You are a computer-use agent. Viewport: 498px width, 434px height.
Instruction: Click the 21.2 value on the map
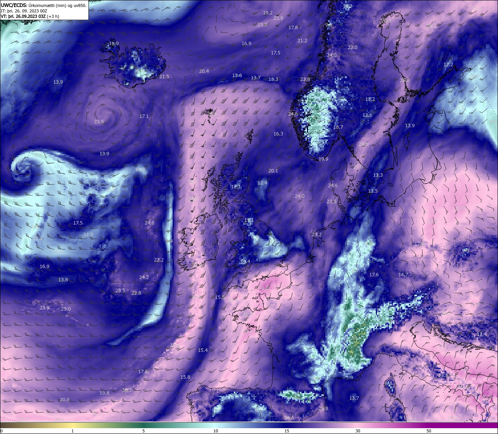[x=302, y=41]
